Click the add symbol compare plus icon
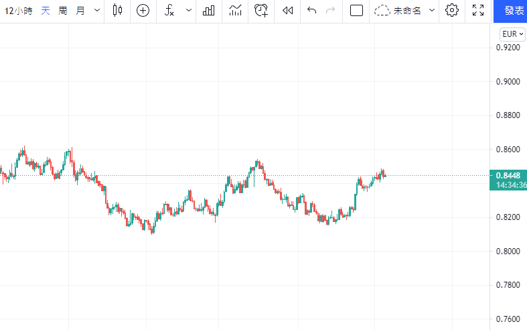Screen dimensions: 527x330 143,11
